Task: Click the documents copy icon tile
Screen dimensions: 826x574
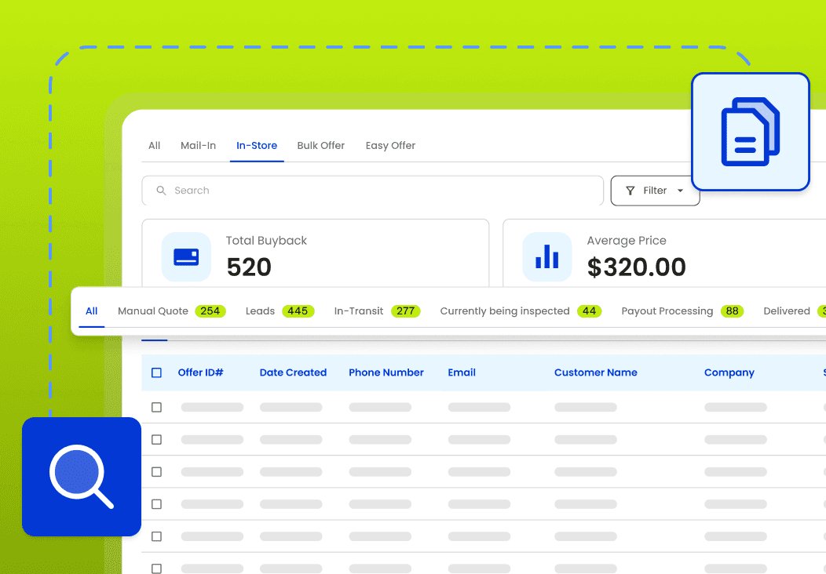Action: (x=750, y=132)
